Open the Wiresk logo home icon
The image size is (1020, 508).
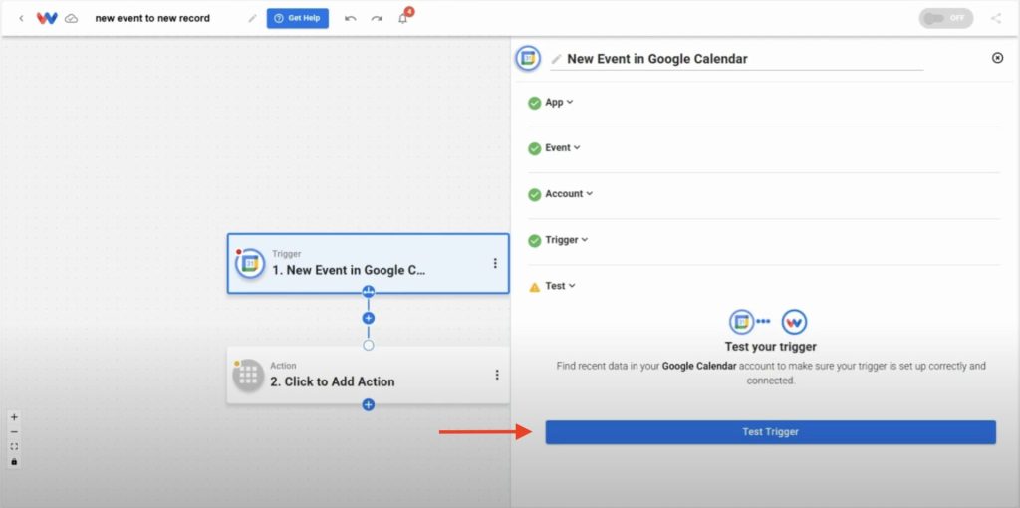pyautogui.click(x=46, y=18)
